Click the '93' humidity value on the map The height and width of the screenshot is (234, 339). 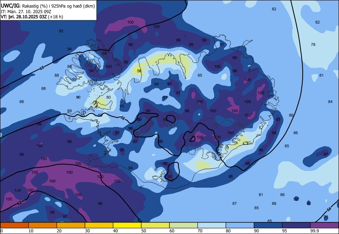click(122, 106)
